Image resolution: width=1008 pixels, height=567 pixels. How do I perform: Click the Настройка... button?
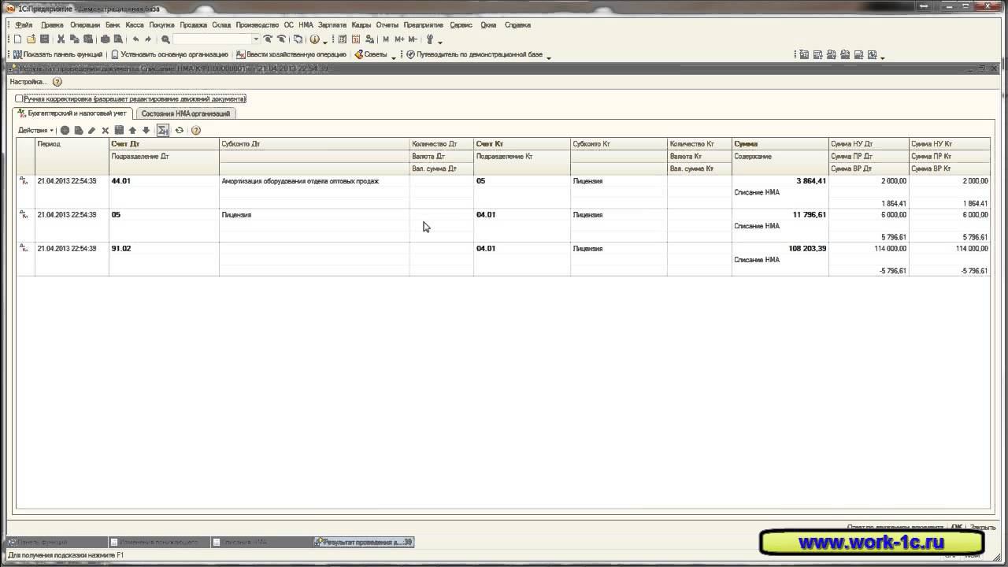coord(28,82)
